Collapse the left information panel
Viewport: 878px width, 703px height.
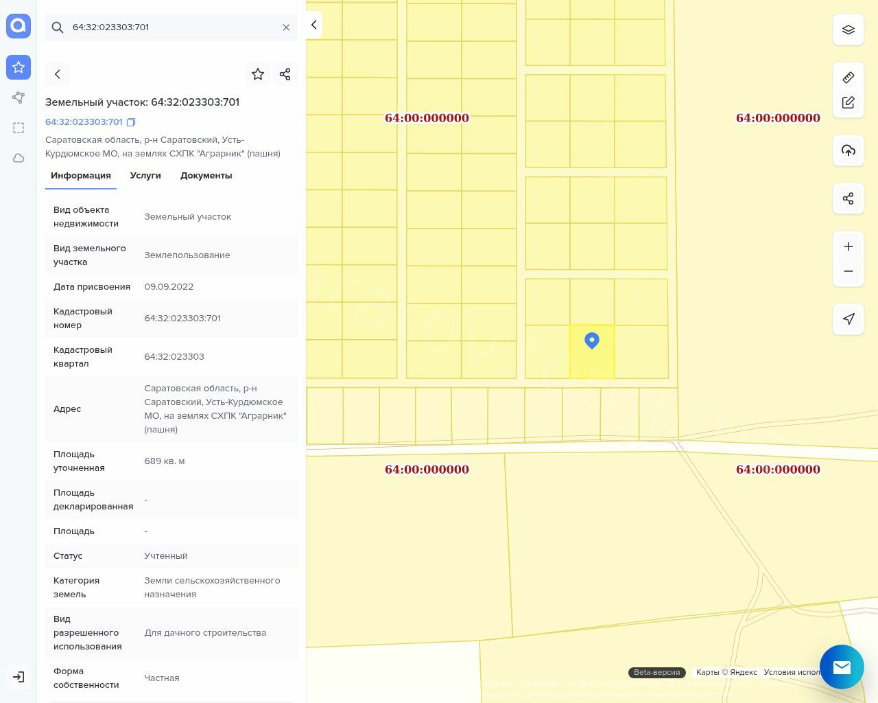[x=313, y=25]
